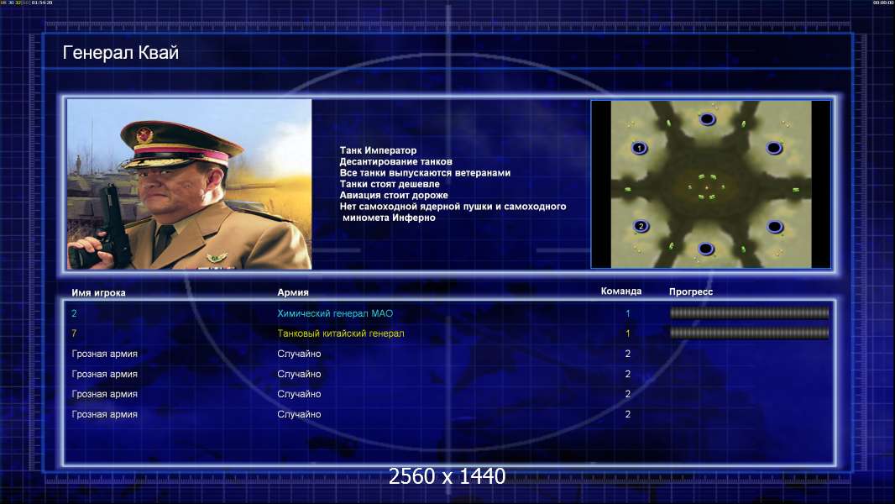The image size is (895, 504).
Task: Click the "Армия" column header
Action: point(293,292)
